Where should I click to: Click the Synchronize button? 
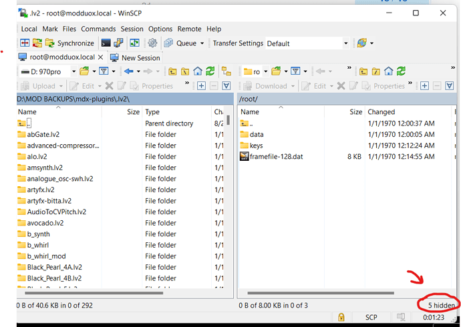(x=69, y=43)
